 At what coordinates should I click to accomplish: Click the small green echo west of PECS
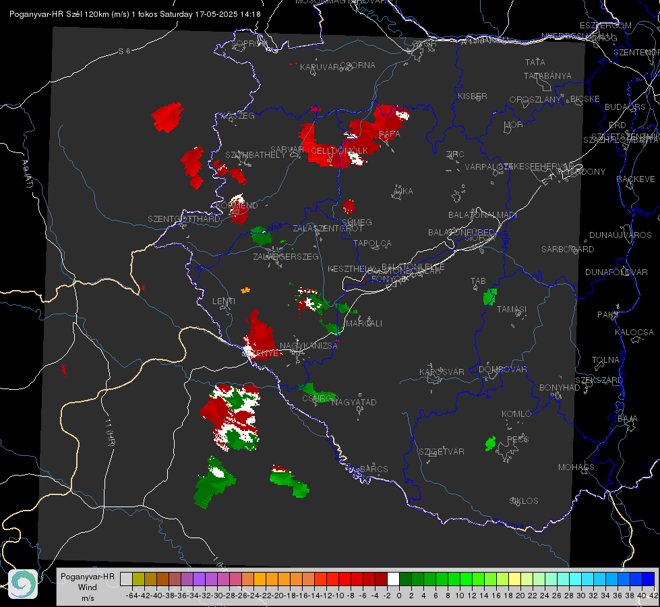tap(490, 444)
